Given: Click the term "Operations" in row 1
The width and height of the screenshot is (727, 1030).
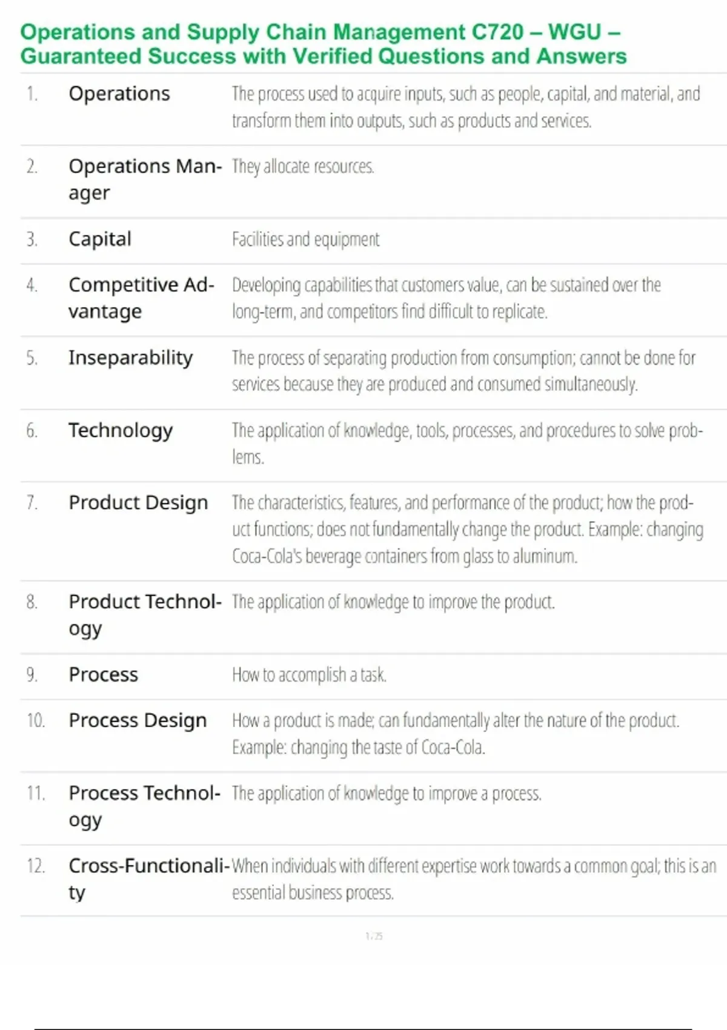Looking at the screenshot, I should click(x=119, y=94).
